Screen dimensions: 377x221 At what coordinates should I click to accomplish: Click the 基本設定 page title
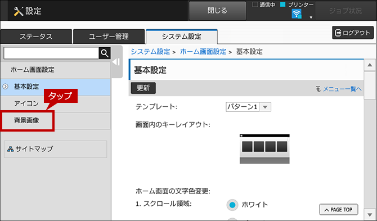150,70
